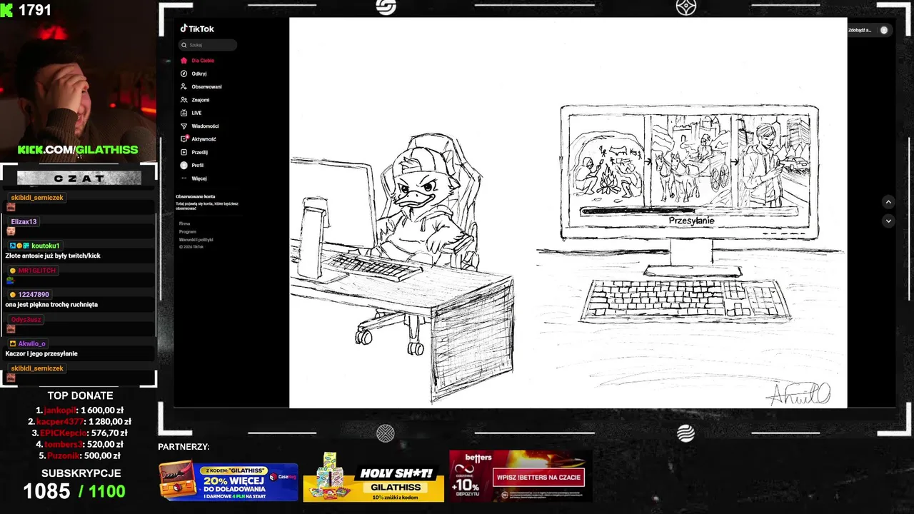Click the profile avatar in the sidebar
The height and width of the screenshot is (514, 914).
tap(184, 165)
